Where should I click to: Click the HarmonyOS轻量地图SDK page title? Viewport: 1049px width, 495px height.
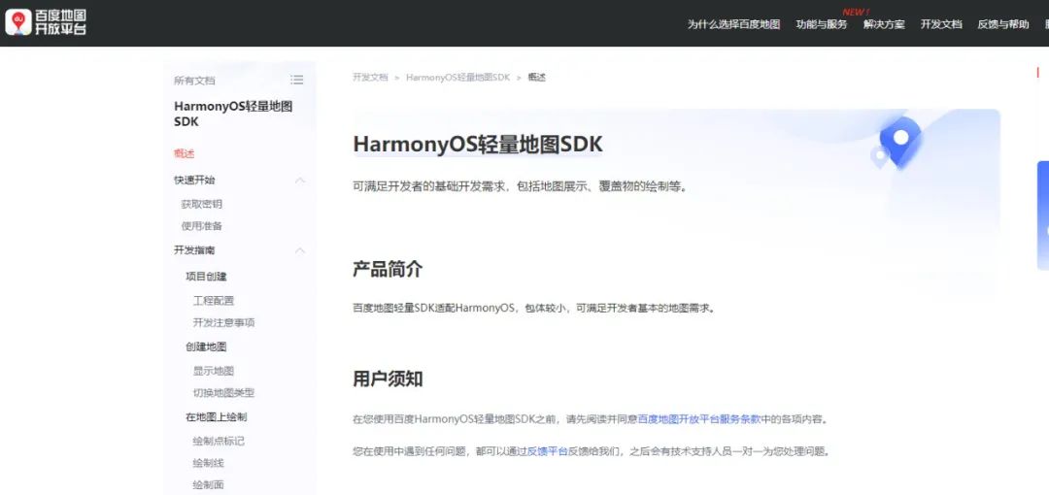coord(478,145)
